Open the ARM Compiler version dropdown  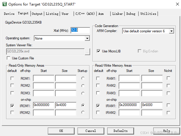pyautogui.click(x=171, y=31)
